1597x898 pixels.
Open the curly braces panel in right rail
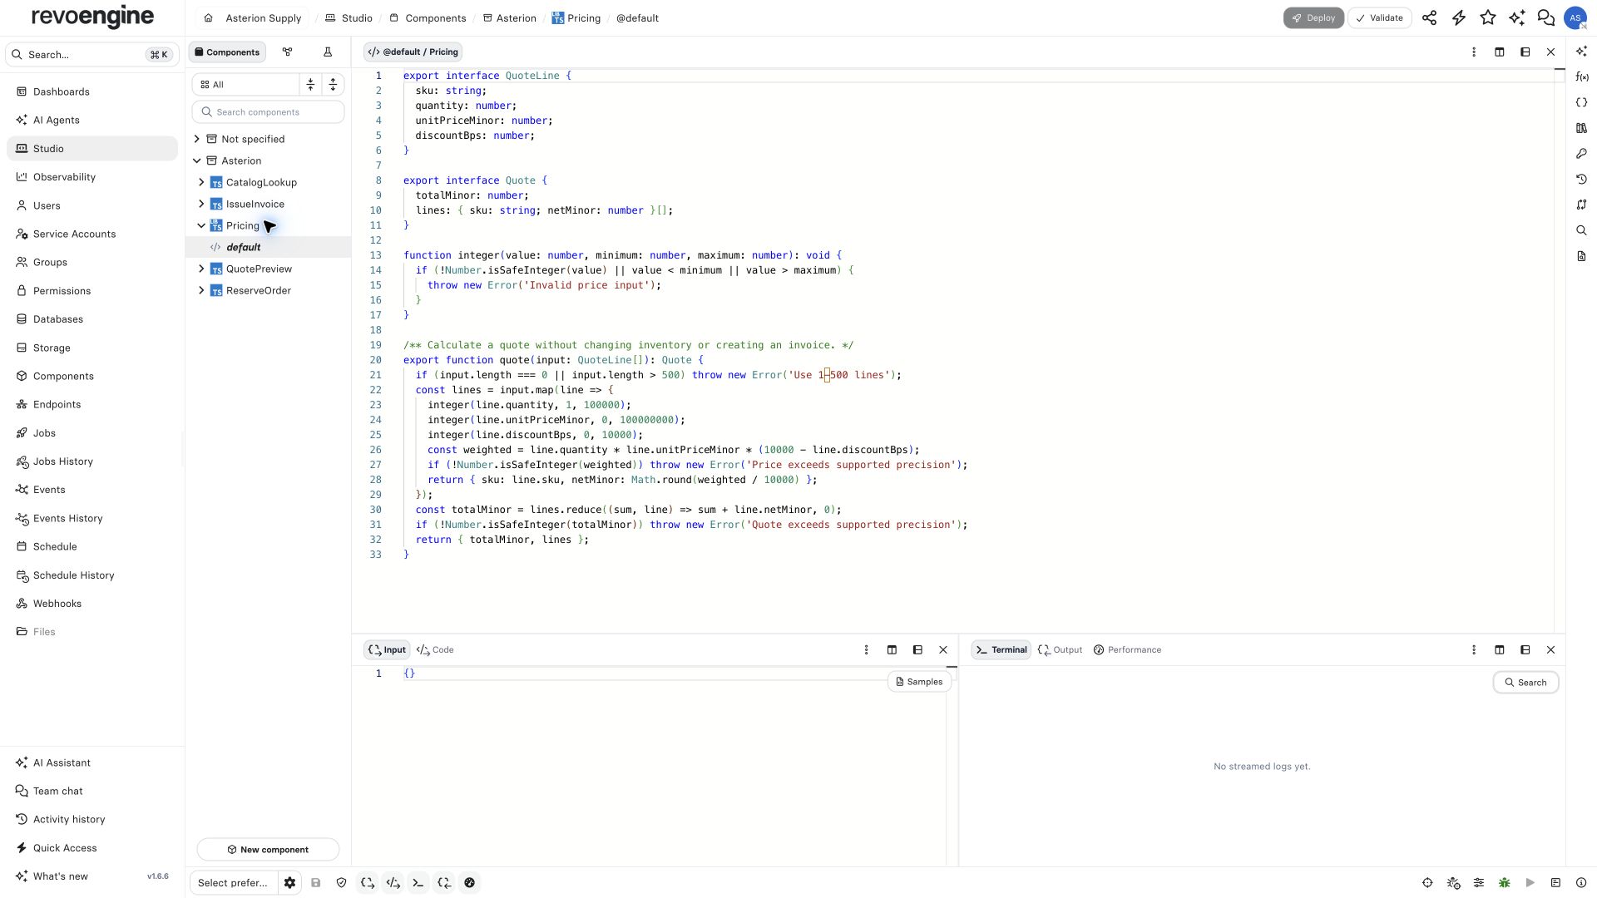tap(1581, 102)
